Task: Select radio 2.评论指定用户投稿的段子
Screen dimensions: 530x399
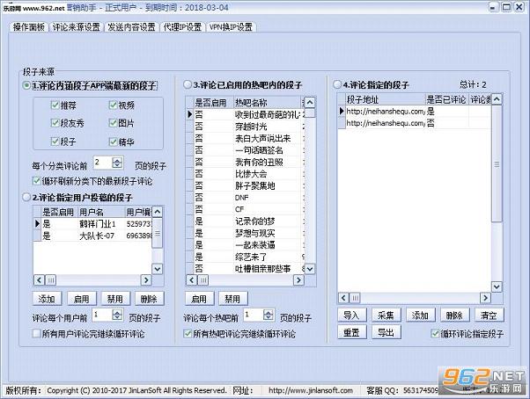Action: (77, 198)
